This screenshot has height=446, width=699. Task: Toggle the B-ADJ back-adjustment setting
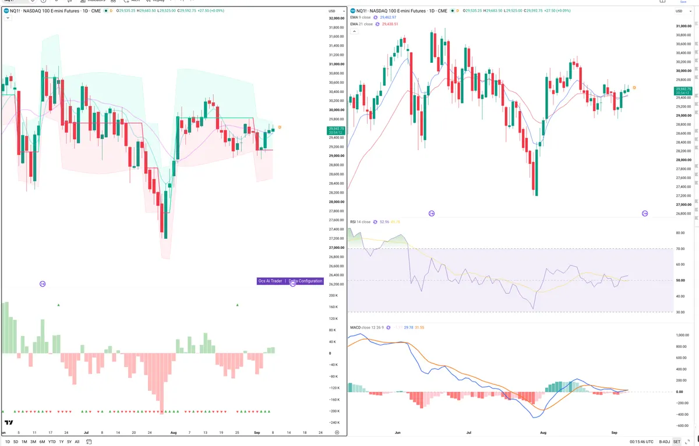[665, 441]
